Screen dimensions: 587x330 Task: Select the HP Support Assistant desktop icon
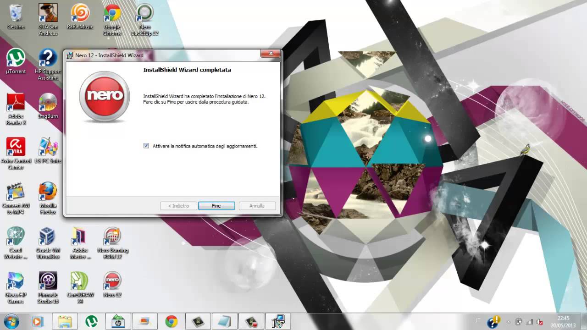(48, 64)
